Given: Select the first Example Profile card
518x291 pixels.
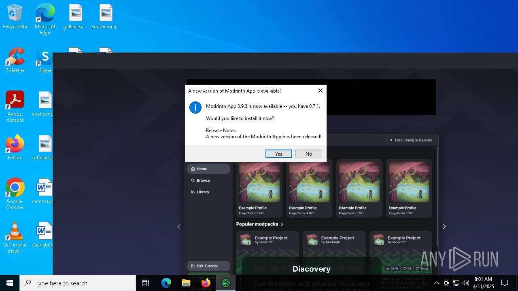Looking at the screenshot, I should tap(259, 188).
